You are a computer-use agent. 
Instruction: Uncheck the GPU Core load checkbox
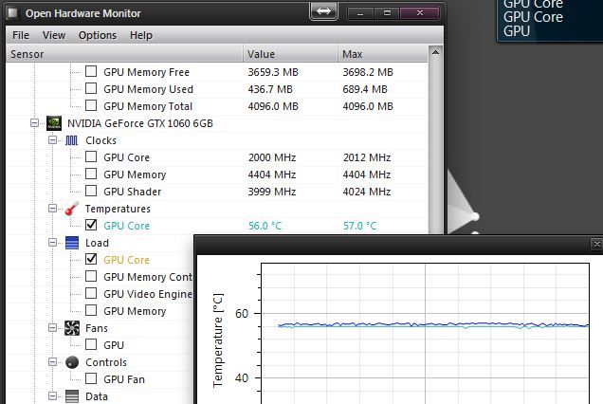tap(91, 259)
